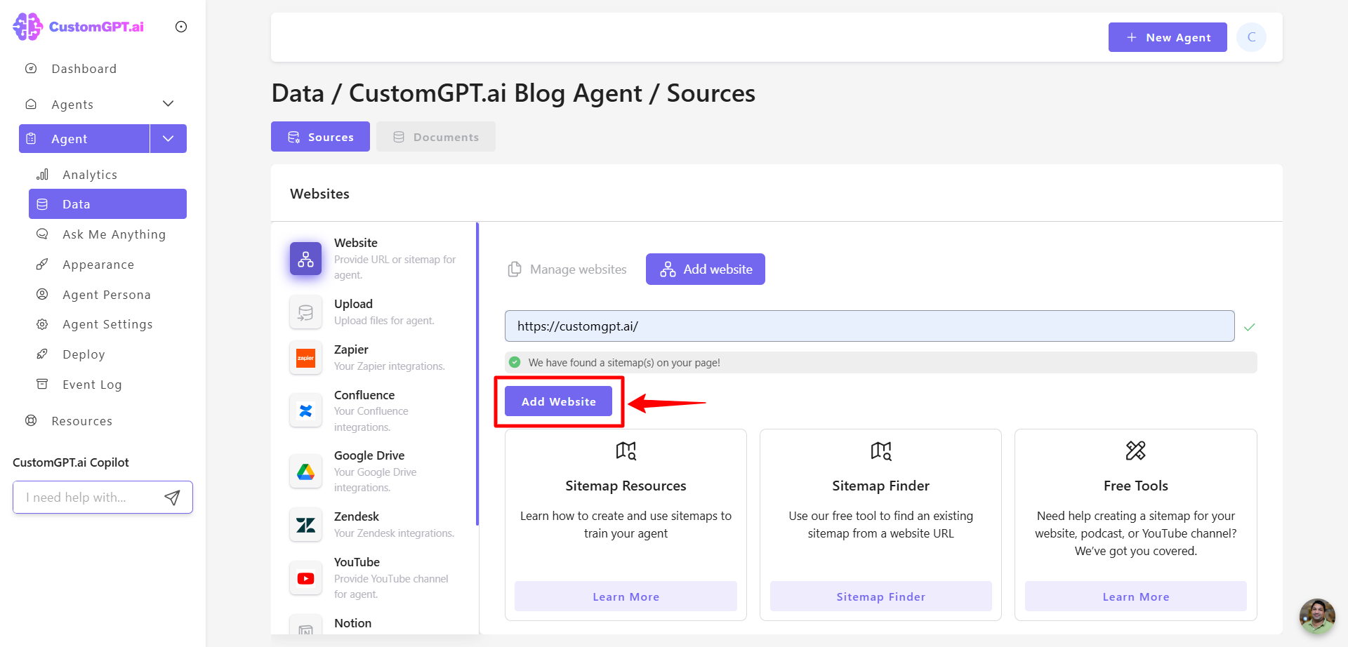
Task: Send Copilot message with paper plane icon
Action: (x=172, y=498)
